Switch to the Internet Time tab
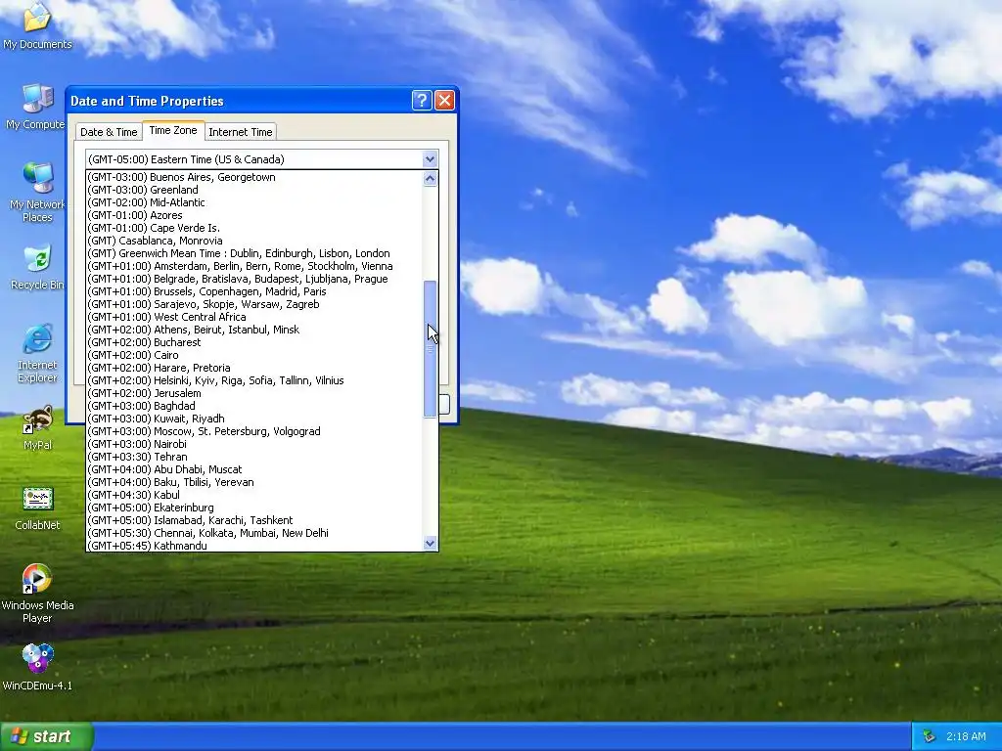The height and width of the screenshot is (751, 1002). 241,132
